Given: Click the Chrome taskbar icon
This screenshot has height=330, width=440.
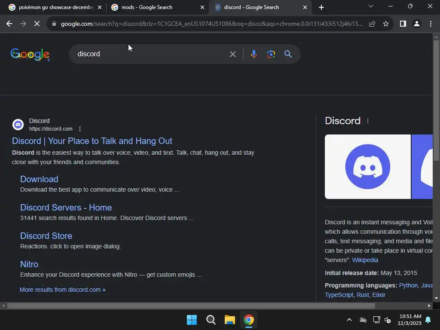Looking at the screenshot, I should click(249, 320).
